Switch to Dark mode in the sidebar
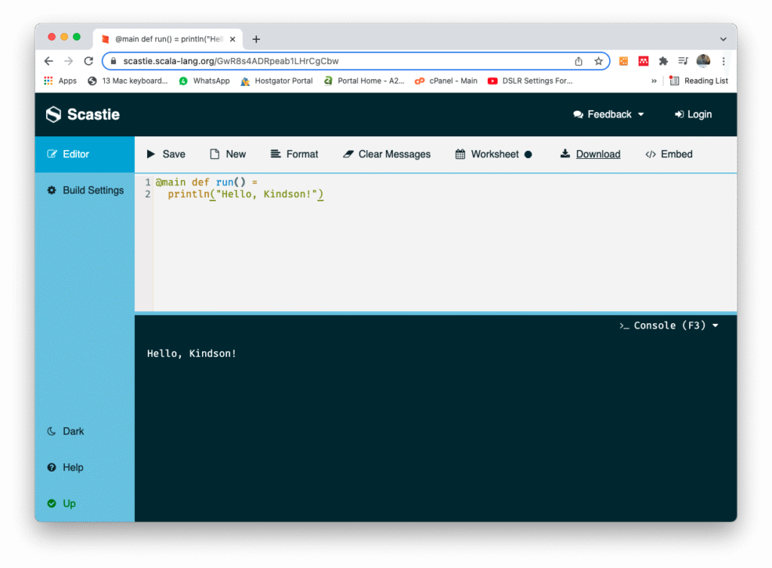This screenshot has width=772, height=568. 66,431
